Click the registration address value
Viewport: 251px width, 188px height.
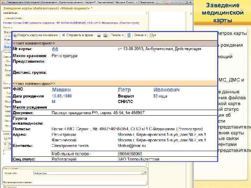point(162,135)
